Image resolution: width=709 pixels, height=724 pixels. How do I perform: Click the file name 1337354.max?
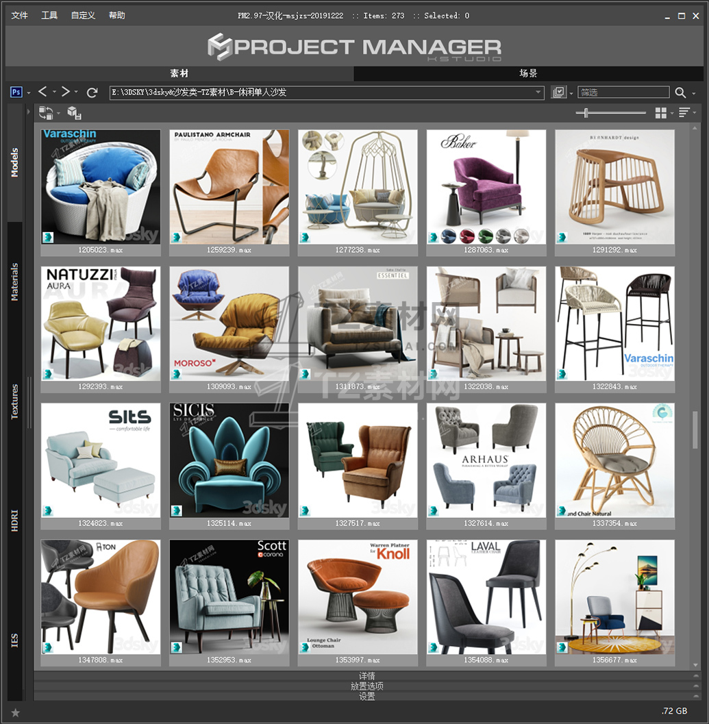pos(614,523)
